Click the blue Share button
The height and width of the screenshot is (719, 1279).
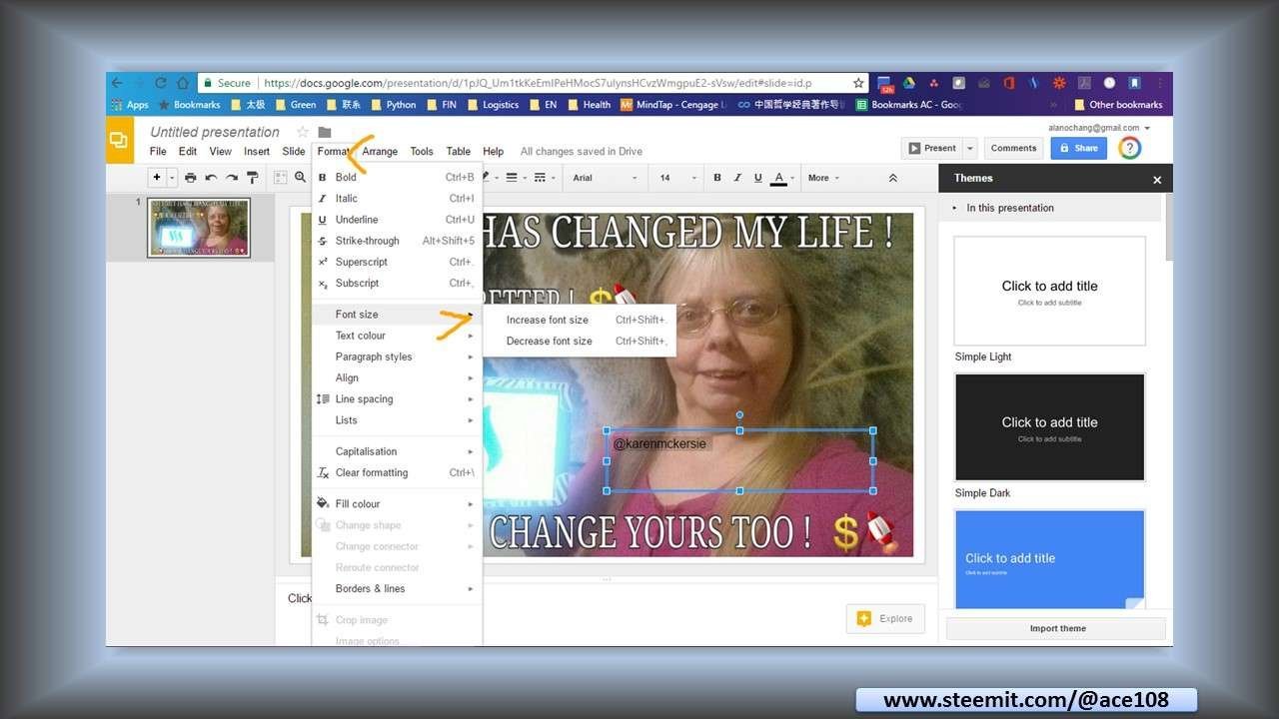[x=1078, y=148]
